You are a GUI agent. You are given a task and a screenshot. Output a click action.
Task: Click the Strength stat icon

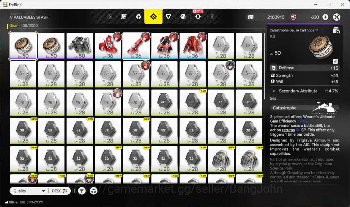point(272,76)
